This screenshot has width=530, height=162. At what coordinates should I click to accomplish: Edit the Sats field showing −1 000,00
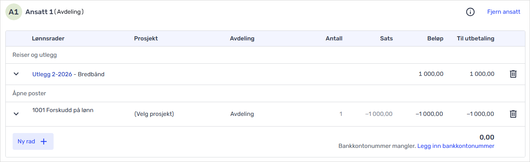coord(378,114)
